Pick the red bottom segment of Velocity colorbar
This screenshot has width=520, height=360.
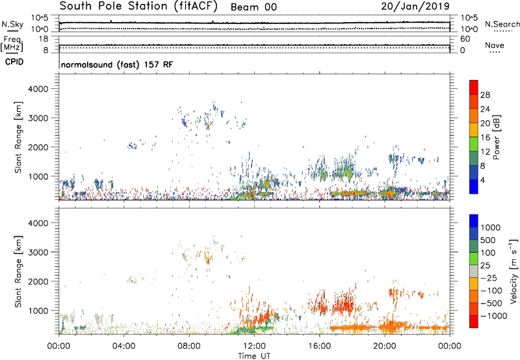tap(474, 322)
